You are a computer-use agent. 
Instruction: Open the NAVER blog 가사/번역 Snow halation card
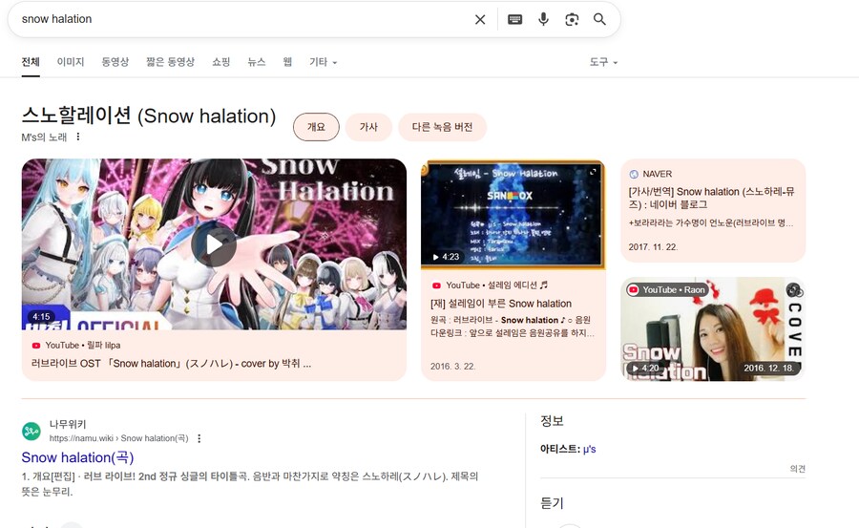click(713, 211)
